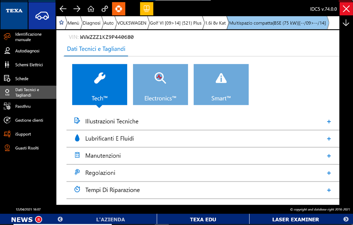The height and width of the screenshot is (225, 353).
Task: Open Manutenzioni row label
Action: pyautogui.click(x=103, y=156)
